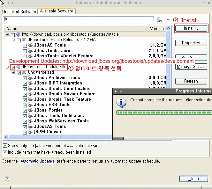
Task: Click the help question mark icon
Action: click(7, 179)
